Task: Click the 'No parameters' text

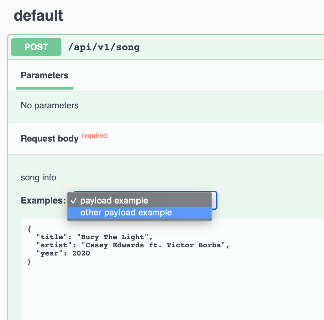Action: tap(50, 106)
